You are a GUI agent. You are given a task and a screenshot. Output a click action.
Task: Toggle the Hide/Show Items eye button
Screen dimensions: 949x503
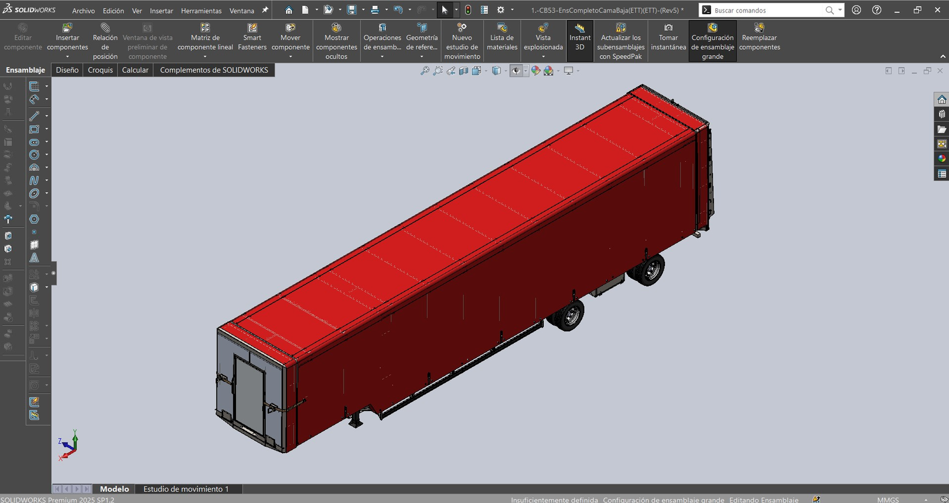(x=516, y=71)
